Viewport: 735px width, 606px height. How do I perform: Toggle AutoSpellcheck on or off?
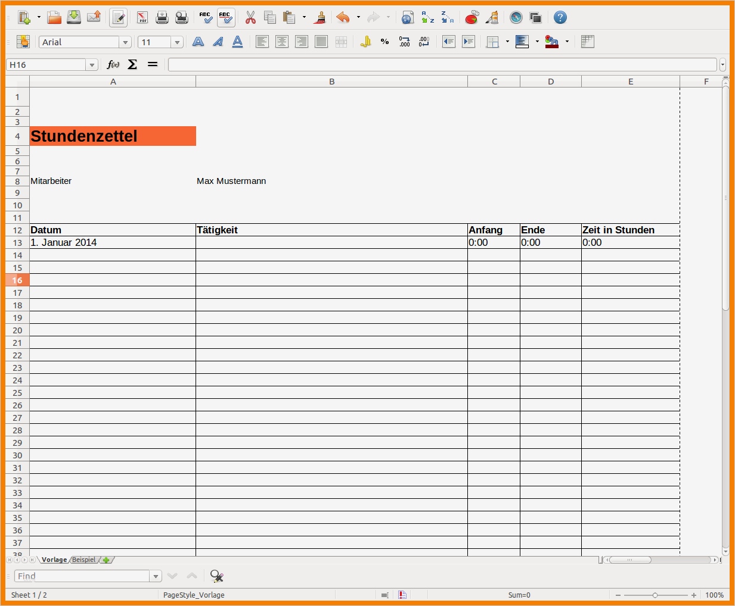(x=226, y=17)
